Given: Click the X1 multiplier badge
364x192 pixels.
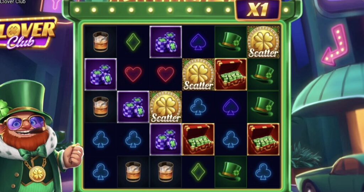Looking at the screenshot, I should [258, 10].
